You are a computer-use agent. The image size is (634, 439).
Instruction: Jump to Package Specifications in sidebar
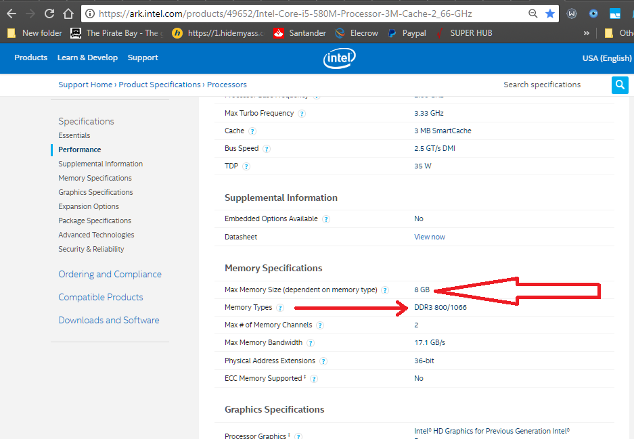click(95, 221)
